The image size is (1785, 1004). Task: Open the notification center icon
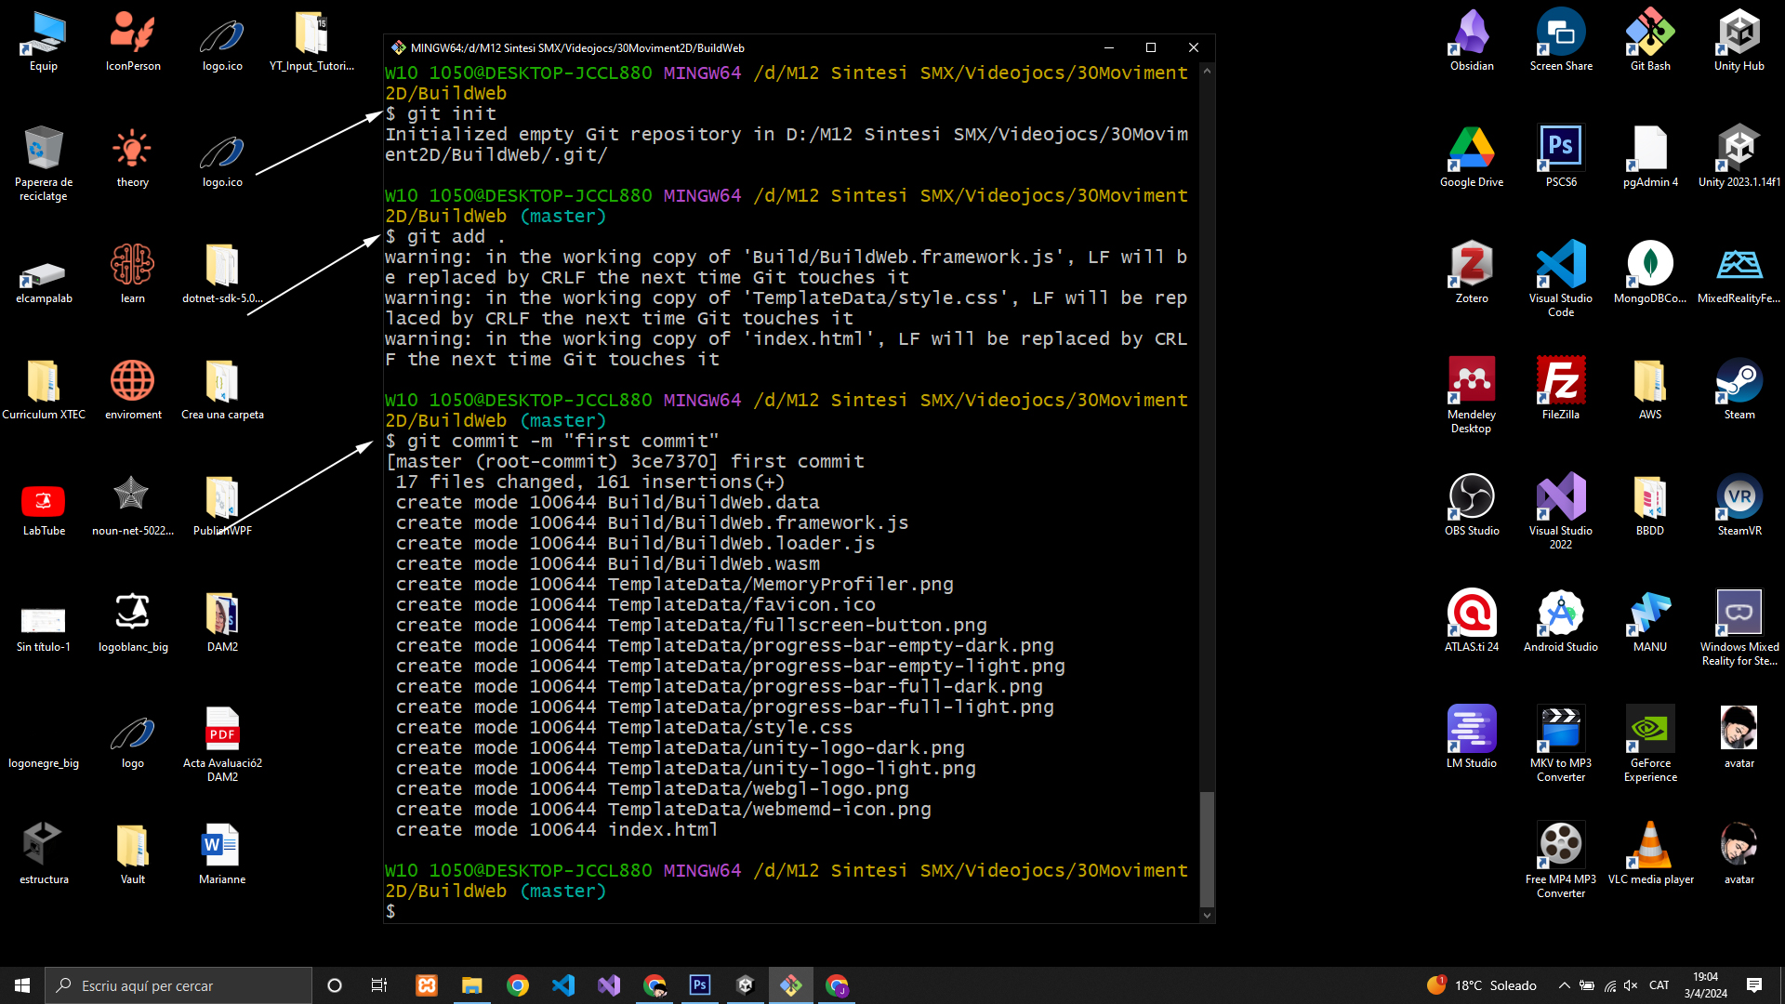coord(1753,985)
